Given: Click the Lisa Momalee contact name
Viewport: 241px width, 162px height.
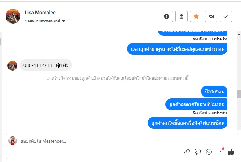Looking at the screenshot, I should (x=40, y=13).
